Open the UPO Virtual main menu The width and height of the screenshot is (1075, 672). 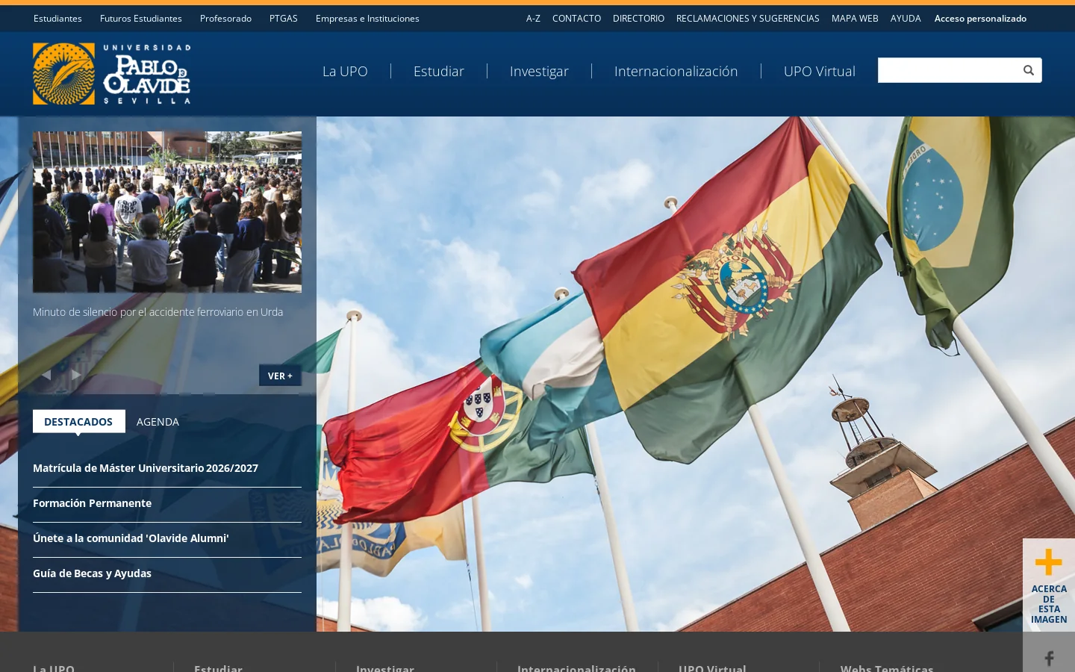point(820,71)
